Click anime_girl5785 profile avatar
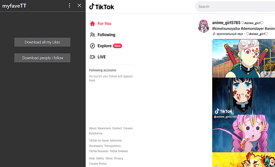Viewport: 275px width, 167px height. tap(204, 26)
